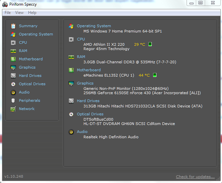The image size is (222, 183).
Task: Click the Hard Drives icon in sidebar
Action: (13, 76)
